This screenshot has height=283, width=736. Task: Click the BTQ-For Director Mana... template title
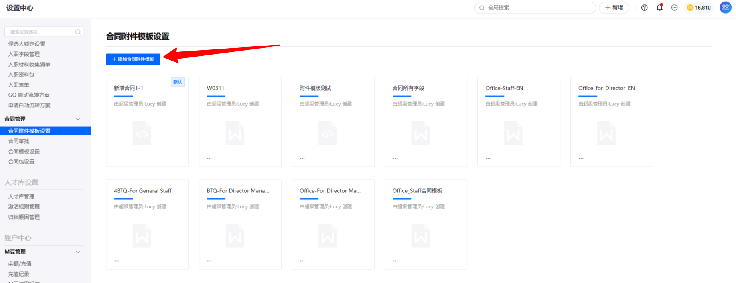pyautogui.click(x=238, y=191)
